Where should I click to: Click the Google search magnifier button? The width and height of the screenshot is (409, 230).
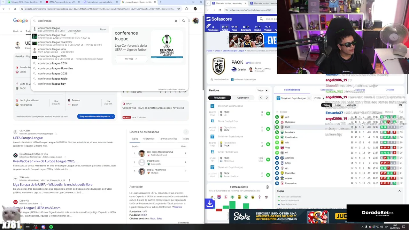(183, 21)
